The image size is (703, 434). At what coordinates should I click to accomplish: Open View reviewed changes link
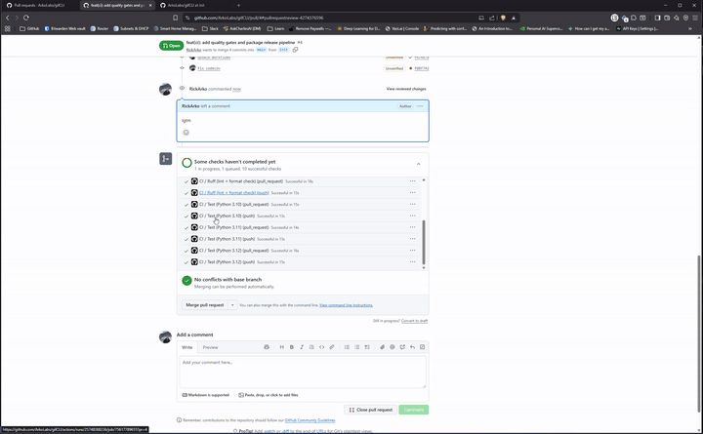(x=406, y=89)
